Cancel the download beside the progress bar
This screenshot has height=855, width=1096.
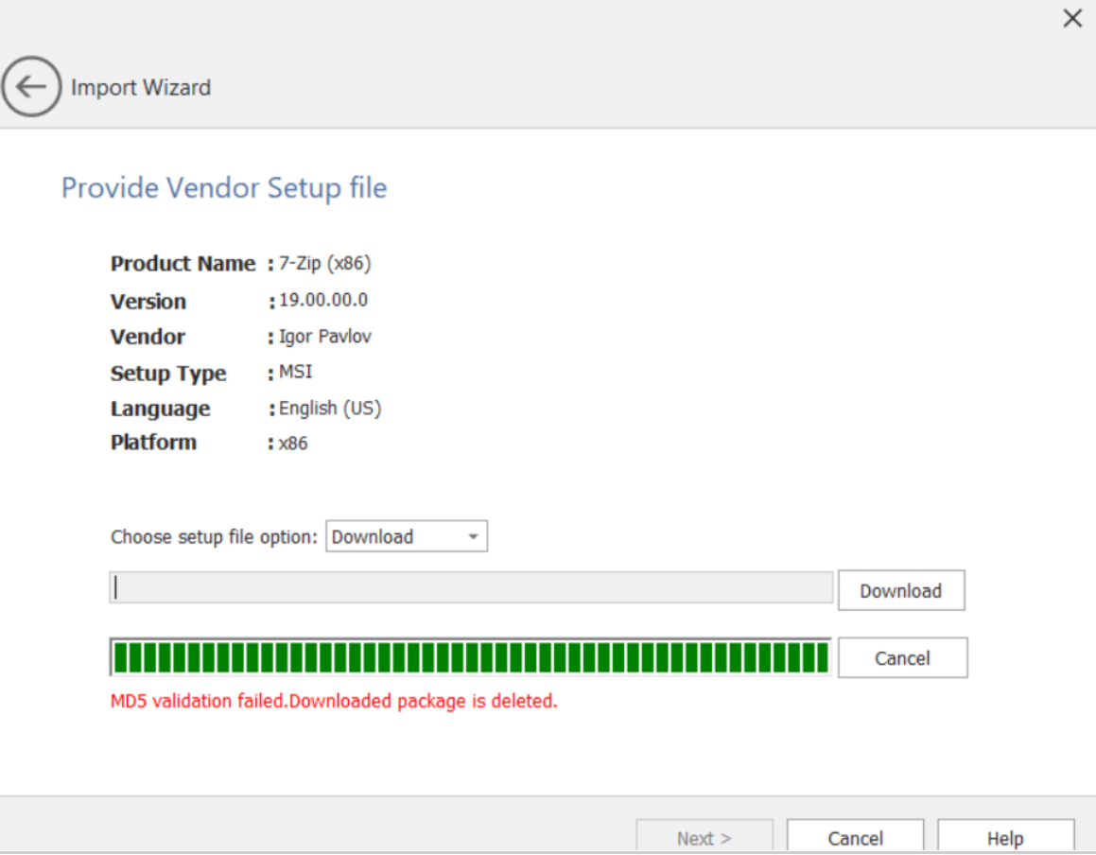902,658
